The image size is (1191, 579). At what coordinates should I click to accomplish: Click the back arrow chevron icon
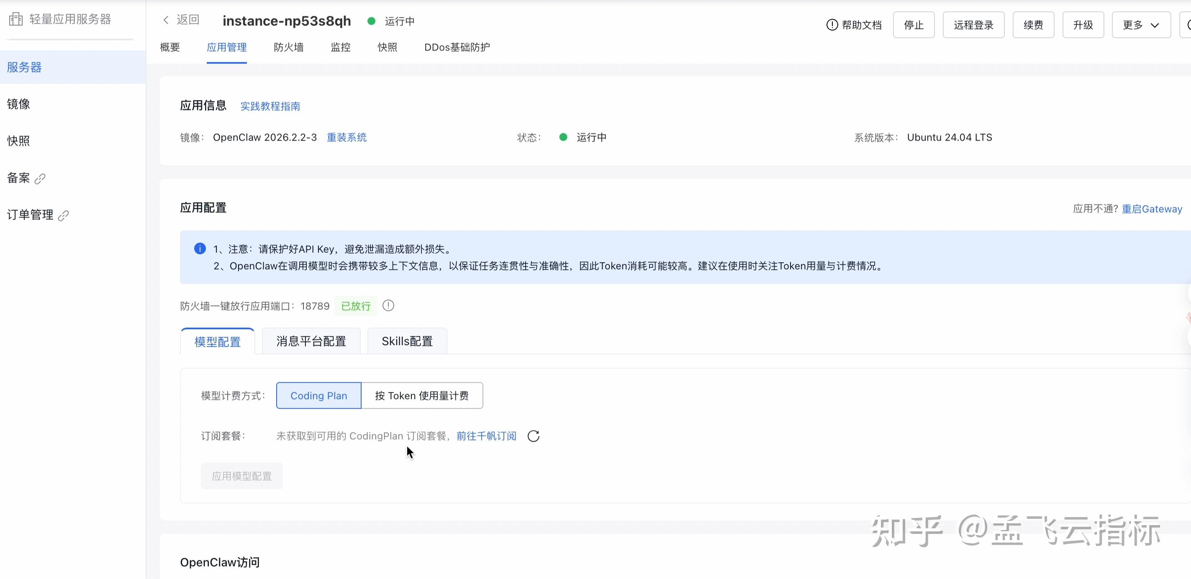coord(166,20)
